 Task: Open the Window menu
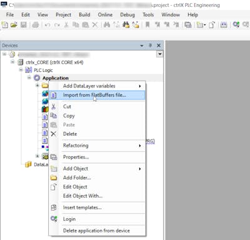(171, 15)
